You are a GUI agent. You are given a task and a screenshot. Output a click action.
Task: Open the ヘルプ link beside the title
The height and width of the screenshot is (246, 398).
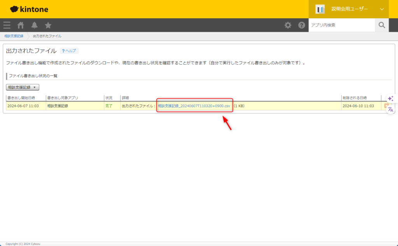(69, 51)
